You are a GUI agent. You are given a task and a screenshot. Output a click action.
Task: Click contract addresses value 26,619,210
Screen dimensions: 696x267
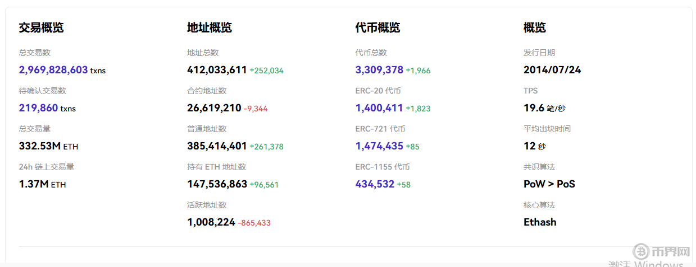[214, 108]
